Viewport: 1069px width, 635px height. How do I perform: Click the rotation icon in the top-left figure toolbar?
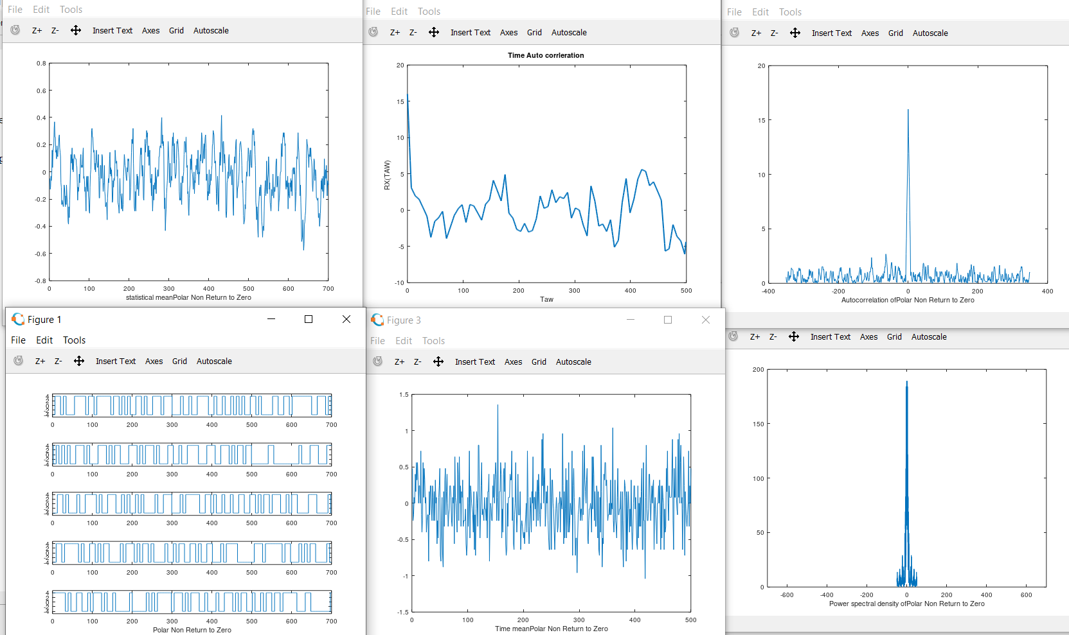click(x=15, y=30)
